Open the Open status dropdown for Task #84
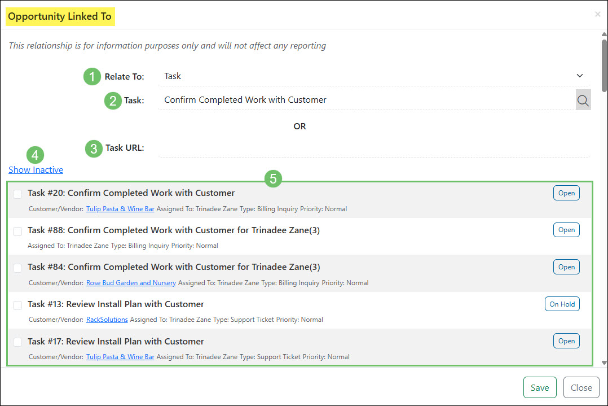The width and height of the screenshot is (608, 406). tap(566, 267)
